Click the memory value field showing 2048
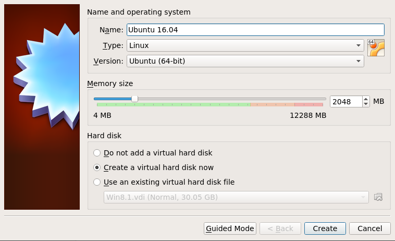The image size is (395, 241). (x=345, y=101)
